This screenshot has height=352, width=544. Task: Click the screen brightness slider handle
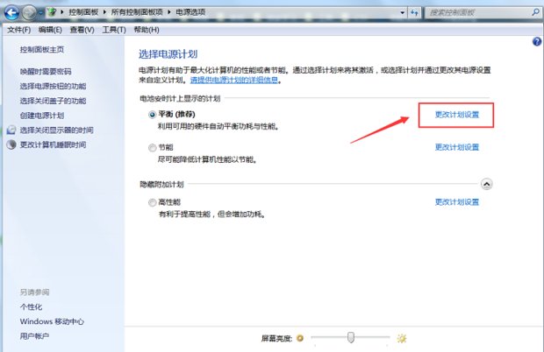[351, 337]
